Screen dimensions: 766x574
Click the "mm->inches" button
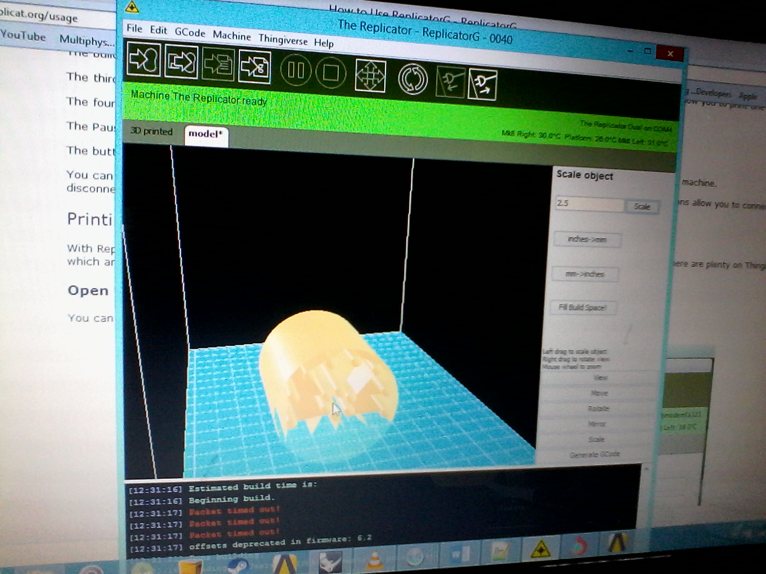[x=585, y=274]
